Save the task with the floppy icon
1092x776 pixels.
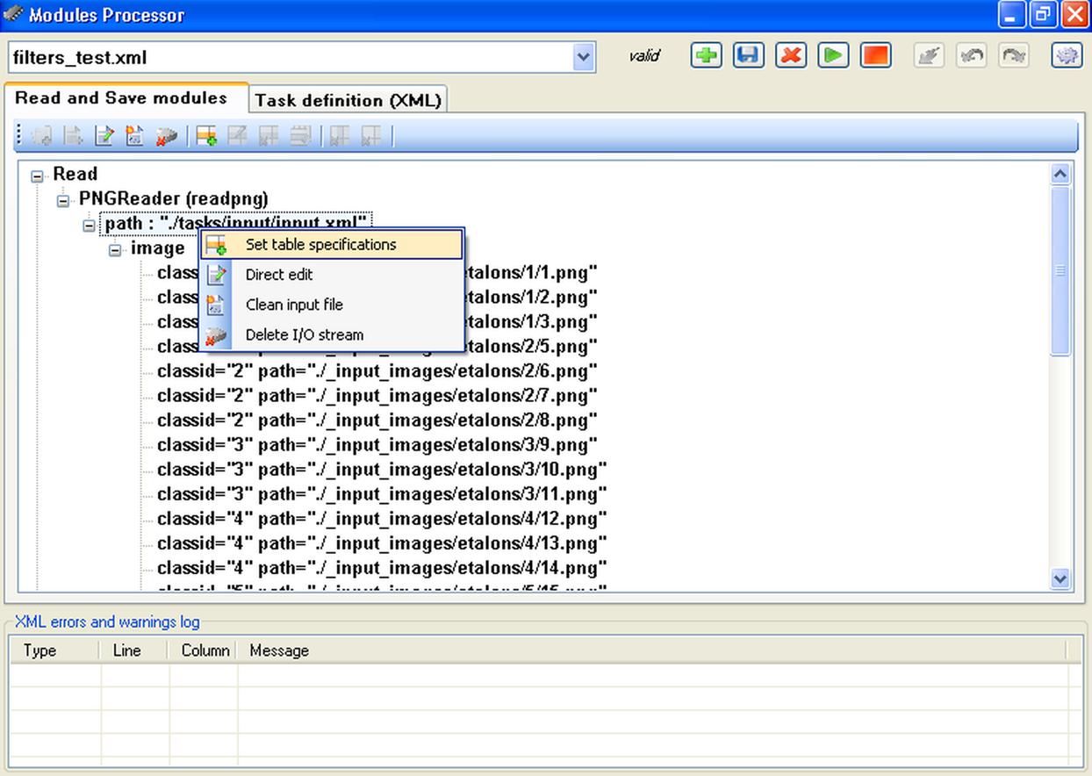(x=748, y=56)
